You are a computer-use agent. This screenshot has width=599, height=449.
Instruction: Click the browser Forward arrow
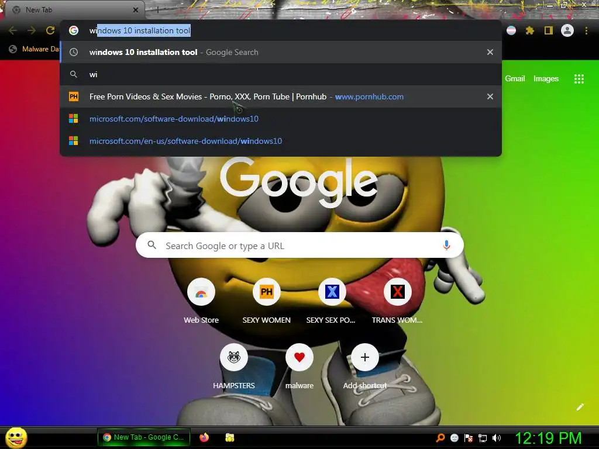32,30
